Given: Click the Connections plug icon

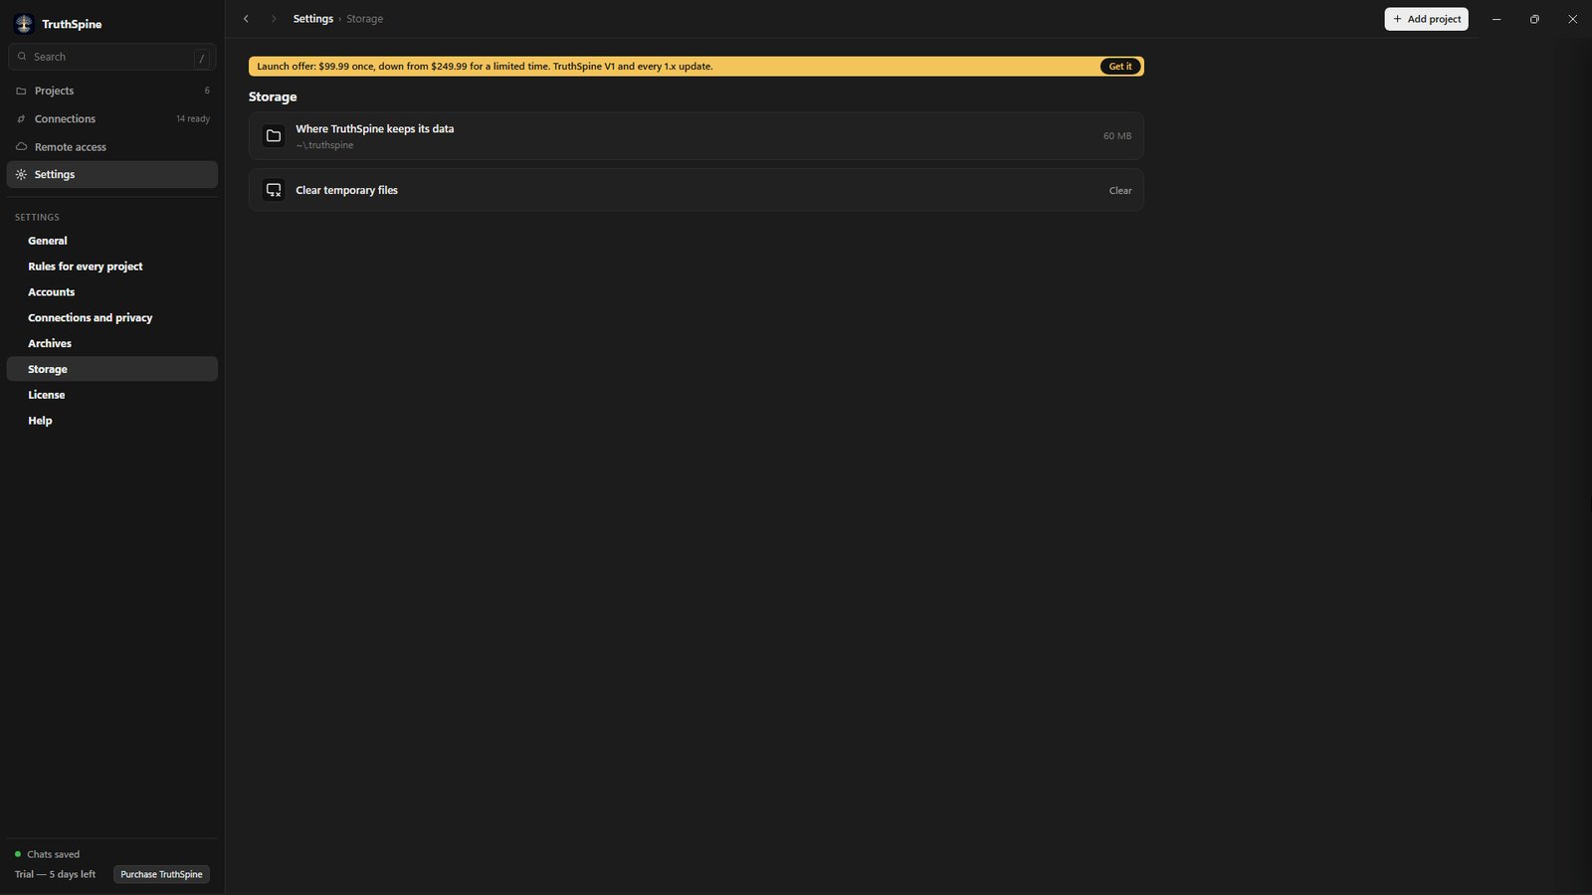Looking at the screenshot, I should [21, 118].
